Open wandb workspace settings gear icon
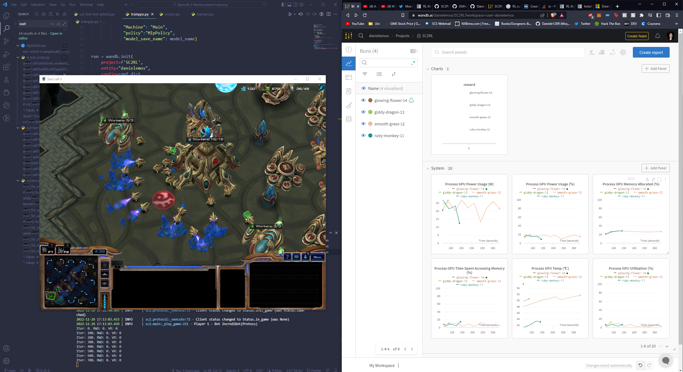The width and height of the screenshot is (683, 372). point(623,52)
